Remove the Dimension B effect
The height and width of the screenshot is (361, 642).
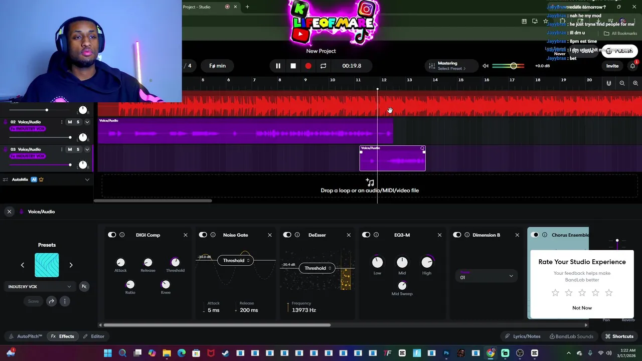click(517, 235)
